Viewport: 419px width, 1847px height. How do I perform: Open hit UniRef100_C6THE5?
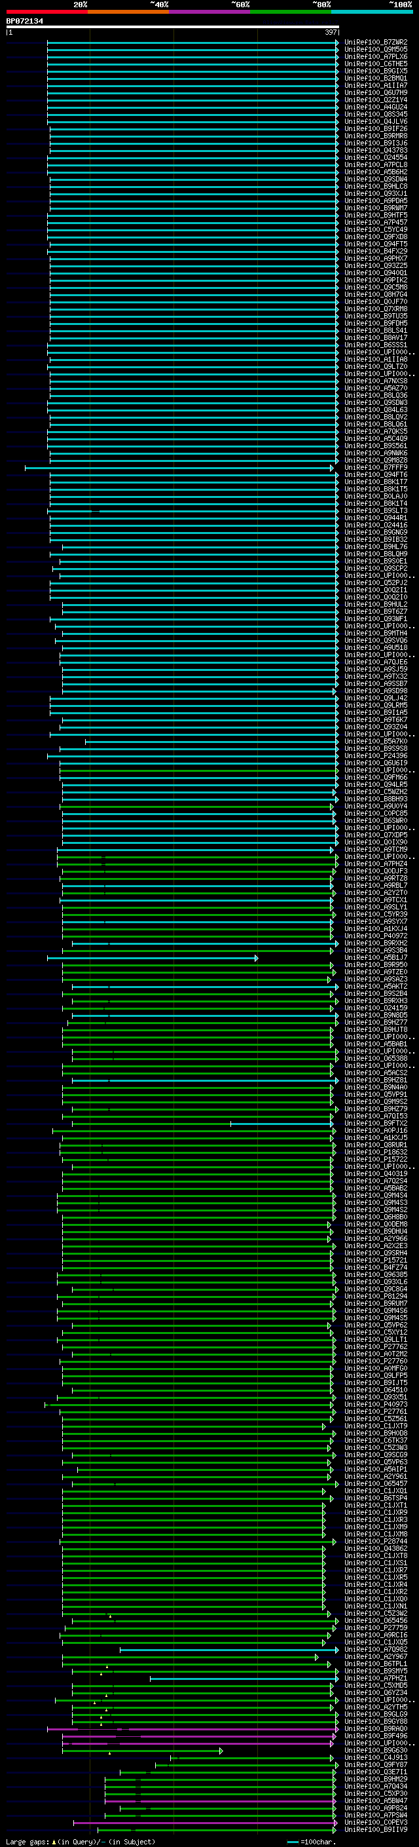click(376, 64)
